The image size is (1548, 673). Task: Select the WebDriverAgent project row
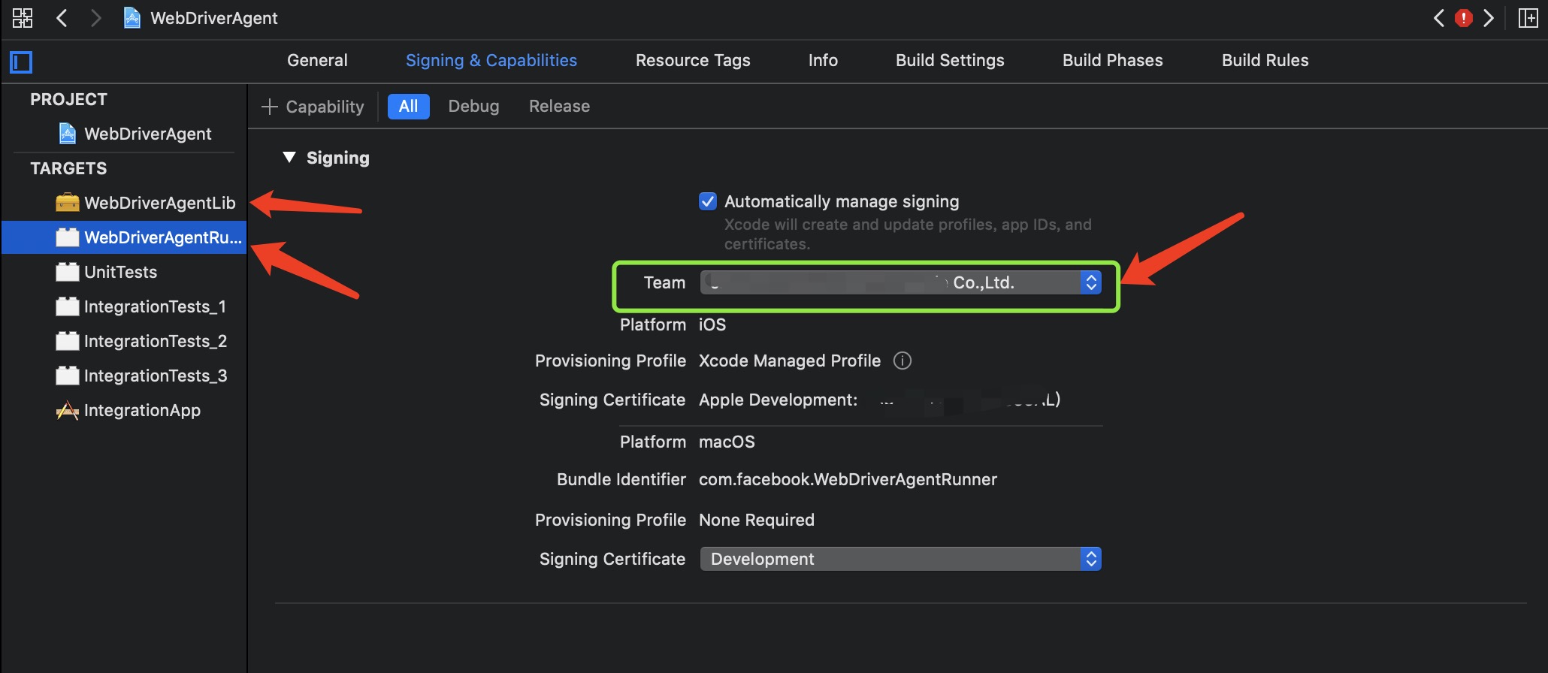point(125,134)
